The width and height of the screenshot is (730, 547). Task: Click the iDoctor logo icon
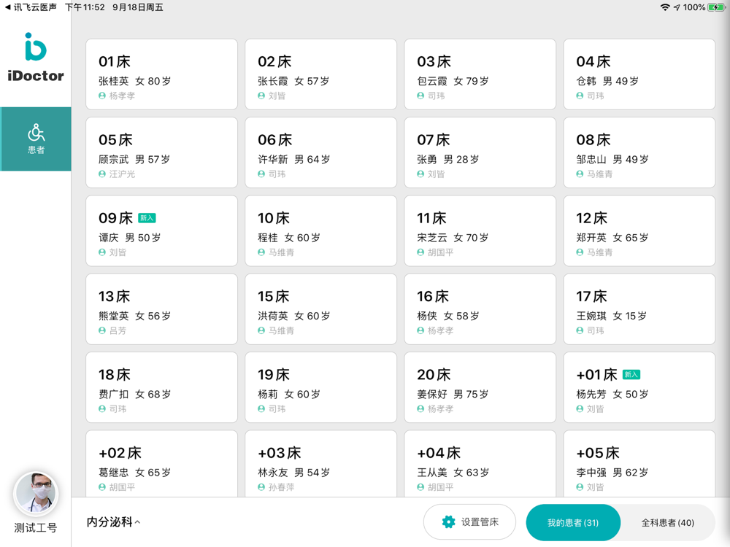point(35,47)
